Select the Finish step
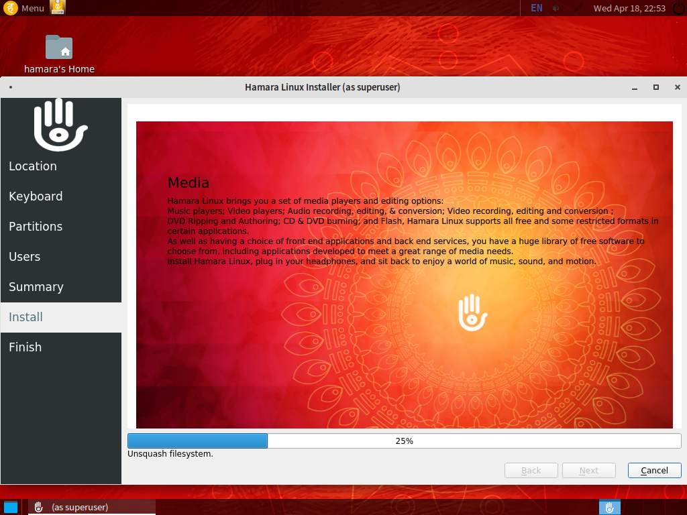687x515 pixels. pyautogui.click(x=25, y=347)
